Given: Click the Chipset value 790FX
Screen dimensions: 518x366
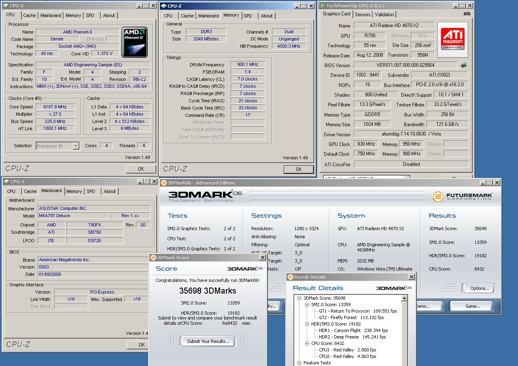Looking at the screenshot, I should tap(95, 225).
